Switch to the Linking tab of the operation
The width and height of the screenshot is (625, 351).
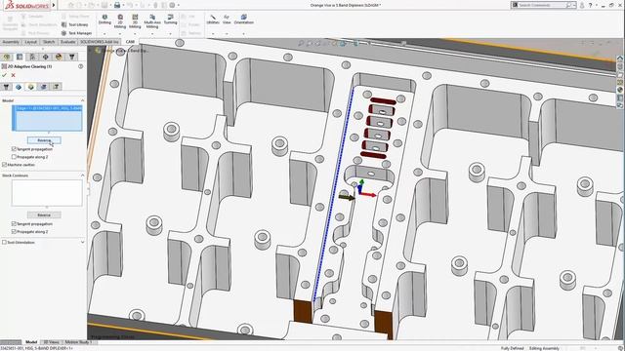click(x=57, y=87)
